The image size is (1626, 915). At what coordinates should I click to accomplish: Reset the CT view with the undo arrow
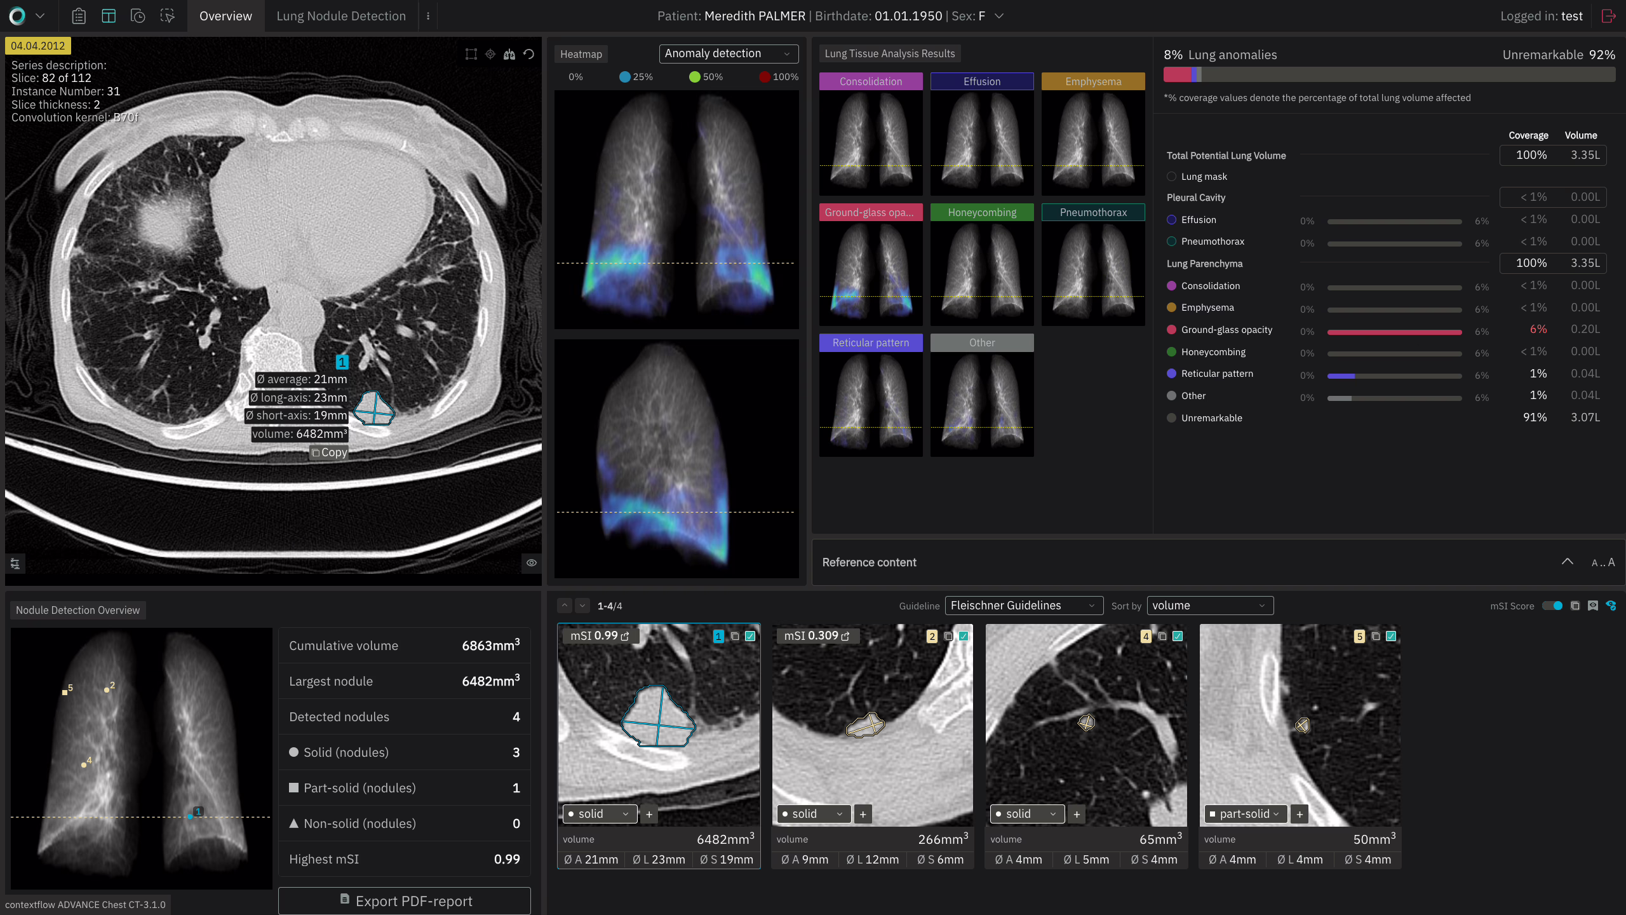coord(528,54)
